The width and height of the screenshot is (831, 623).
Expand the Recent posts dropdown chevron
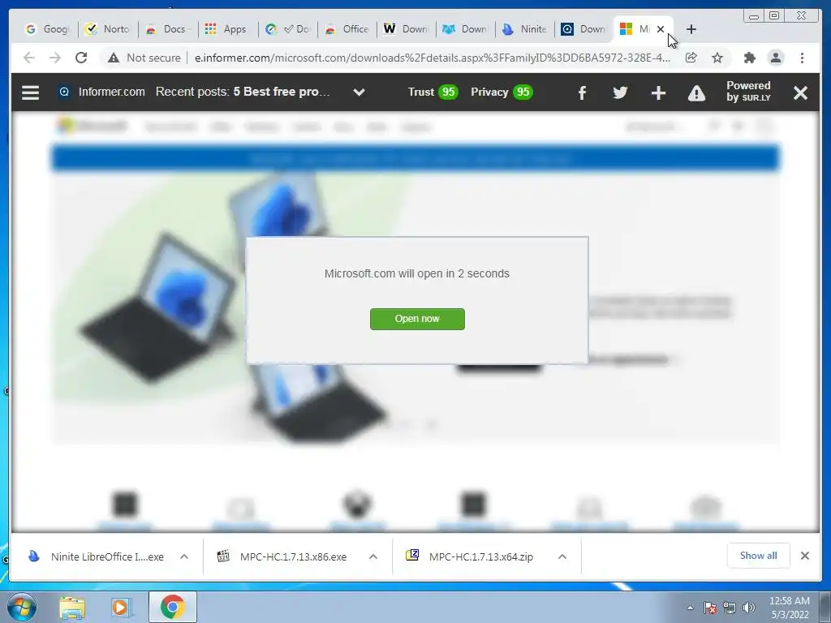click(359, 92)
